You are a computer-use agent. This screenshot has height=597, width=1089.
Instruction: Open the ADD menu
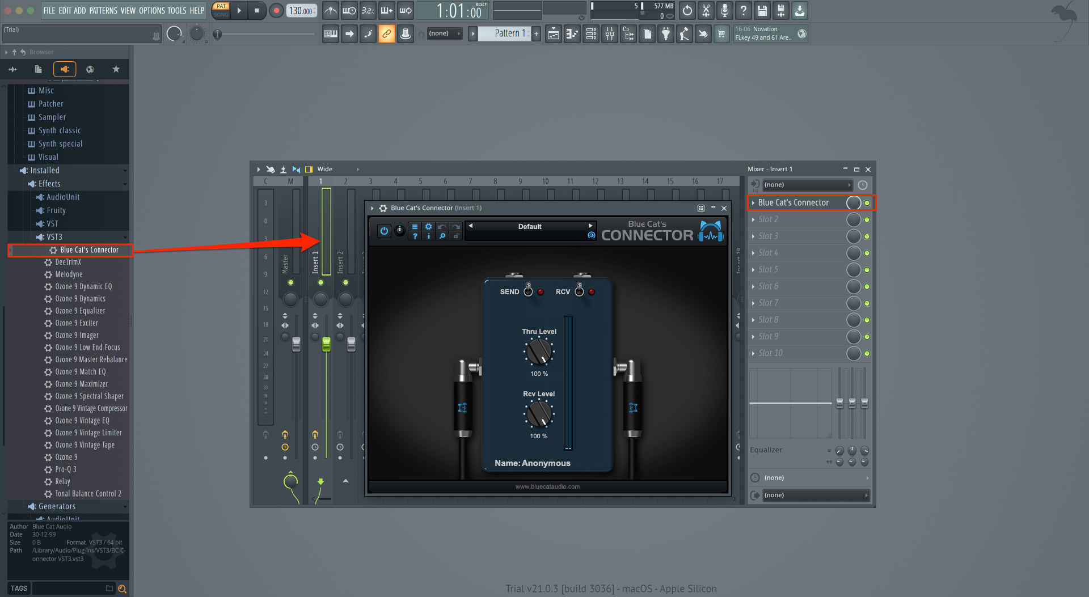[80, 11]
